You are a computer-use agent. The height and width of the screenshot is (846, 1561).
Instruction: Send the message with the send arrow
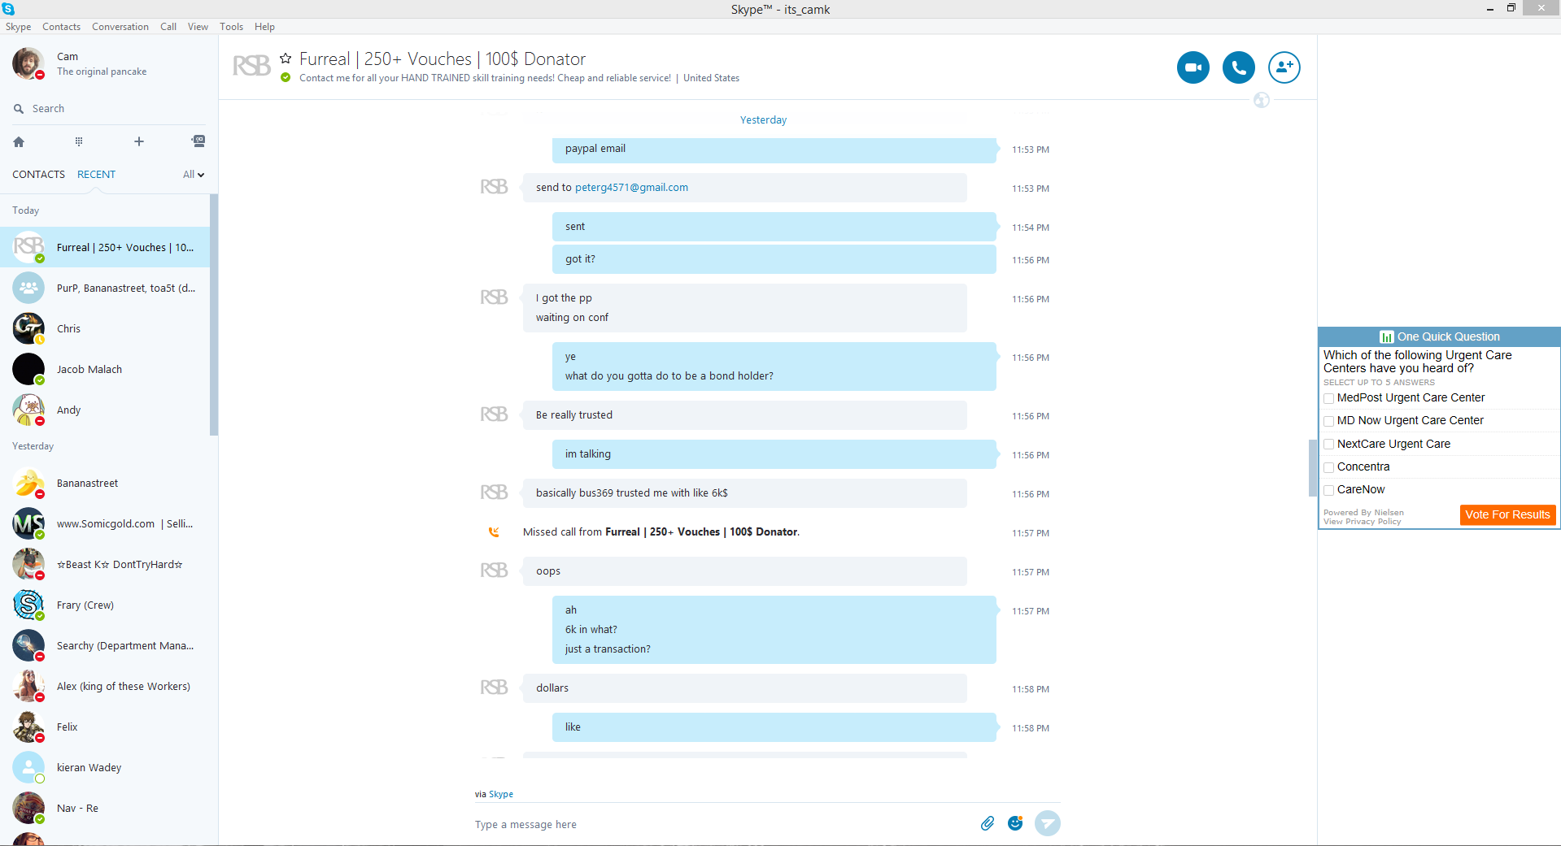[x=1048, y=823]
